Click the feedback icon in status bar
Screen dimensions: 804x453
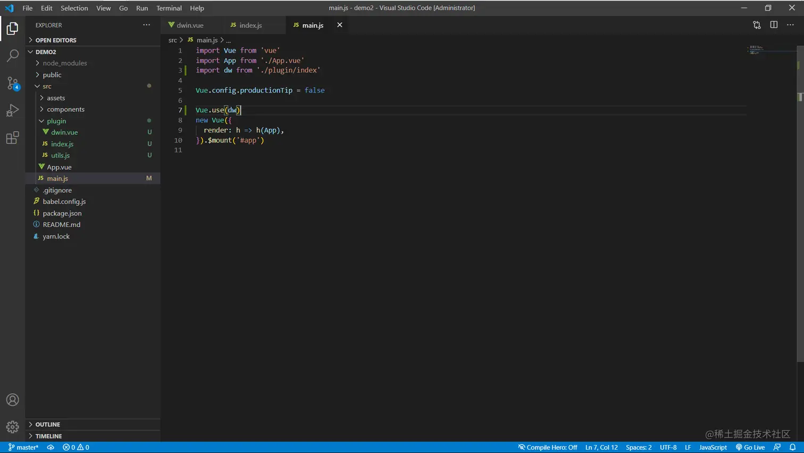click(777, 448)
